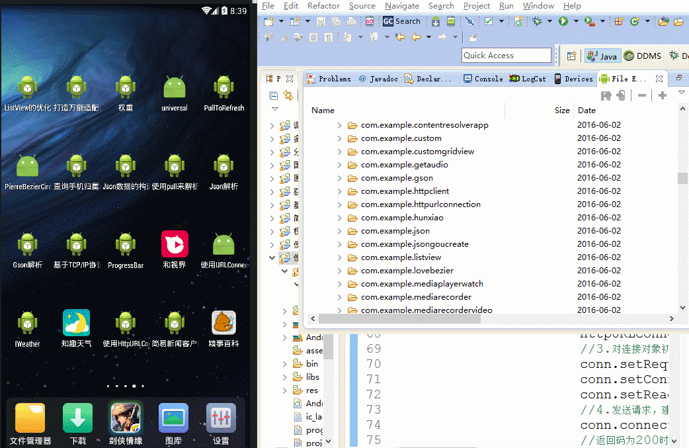Open the dropdown arrow beside Run button
The width and height of the screenshot is (689, 448).
[x=575, y=21]
